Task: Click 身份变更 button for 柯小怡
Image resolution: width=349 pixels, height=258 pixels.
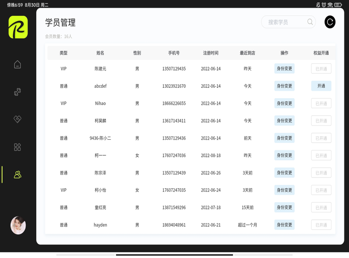Action: coord(284,190)
